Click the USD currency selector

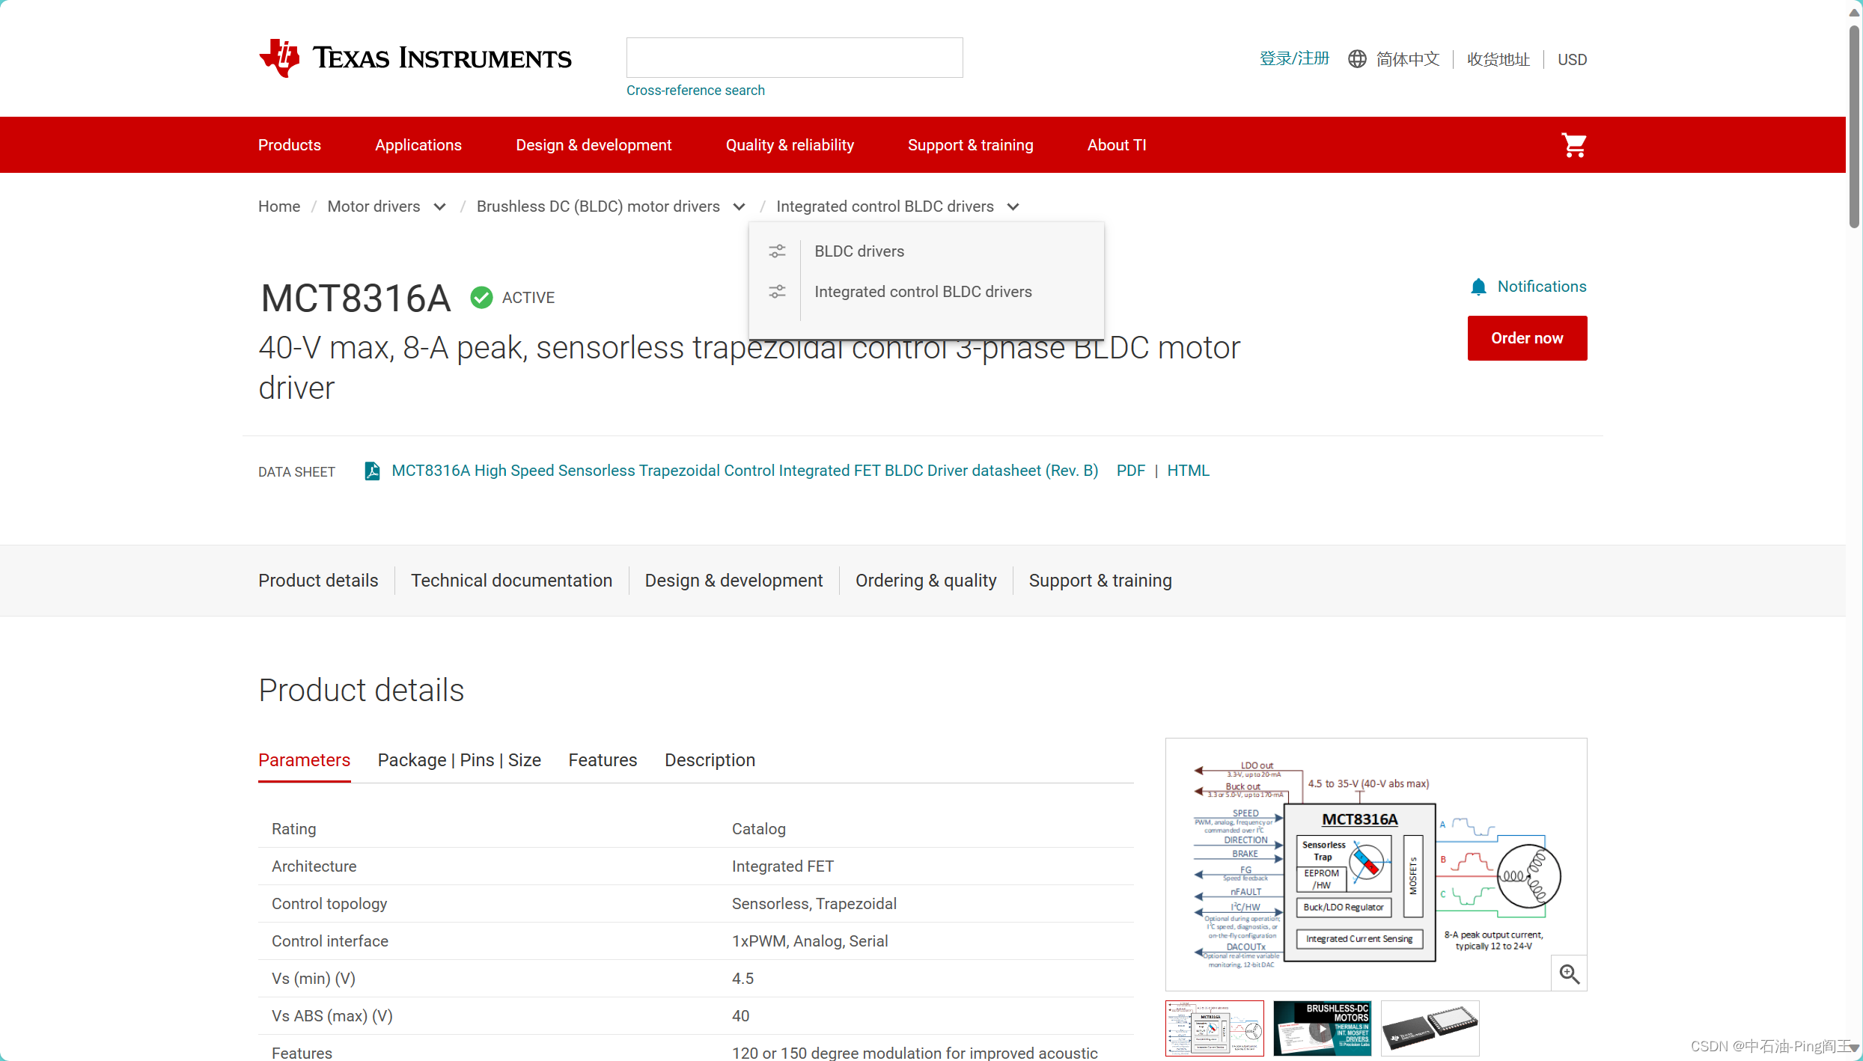pos(1572,59)
